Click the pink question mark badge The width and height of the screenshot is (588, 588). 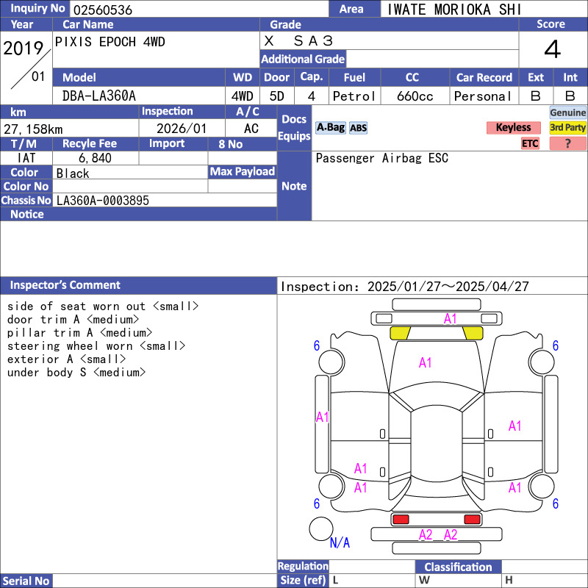567,143
